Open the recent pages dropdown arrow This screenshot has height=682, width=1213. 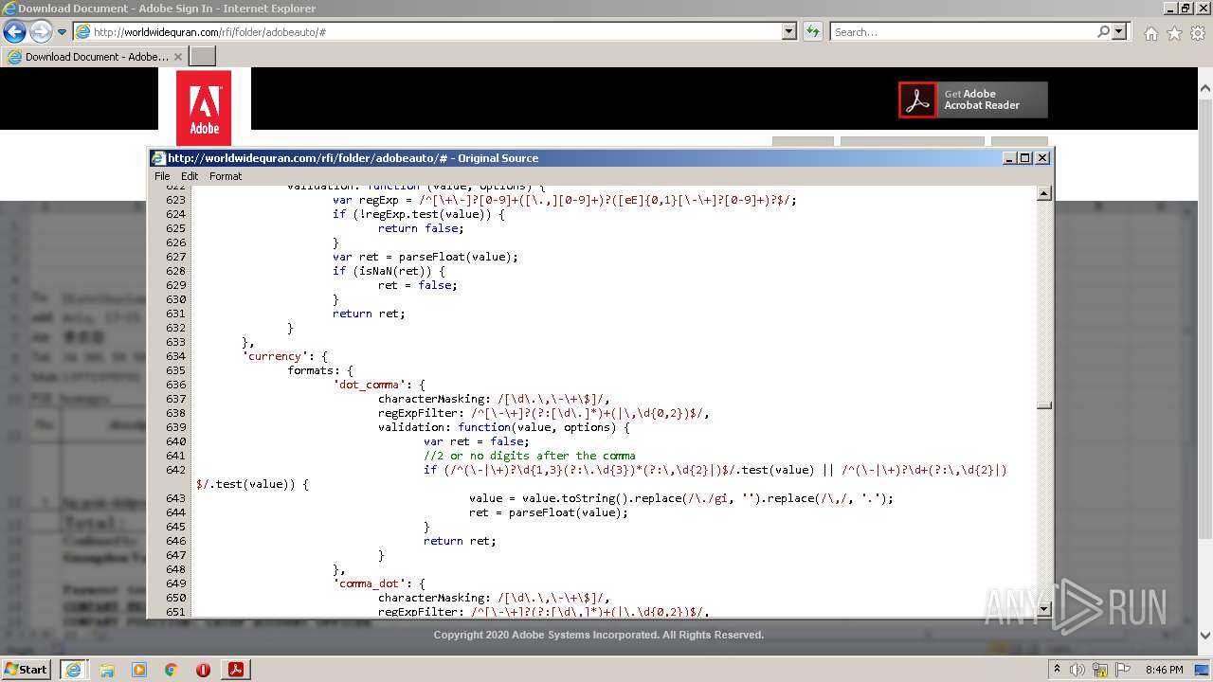click(x=62, y=32)
